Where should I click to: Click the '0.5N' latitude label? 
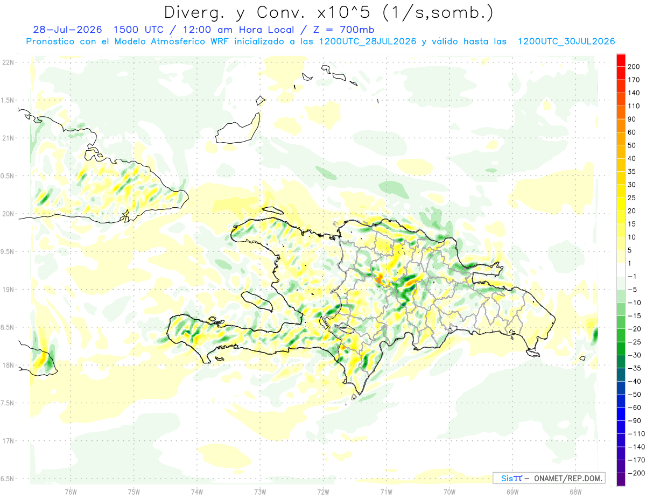[x=7, y=176]
